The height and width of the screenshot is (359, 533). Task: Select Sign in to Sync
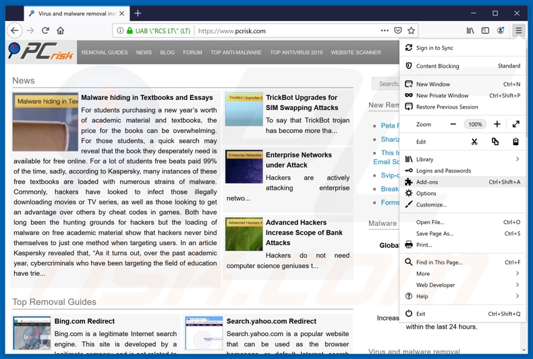463,48
